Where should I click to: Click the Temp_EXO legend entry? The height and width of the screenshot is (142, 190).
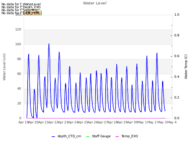(x=127, y=136)
